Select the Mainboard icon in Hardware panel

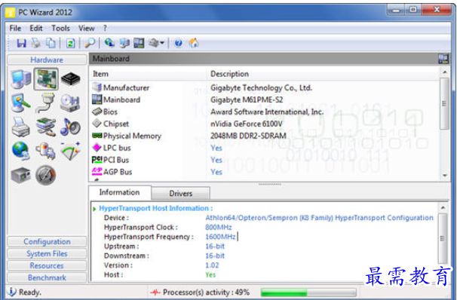coord(46,79)
